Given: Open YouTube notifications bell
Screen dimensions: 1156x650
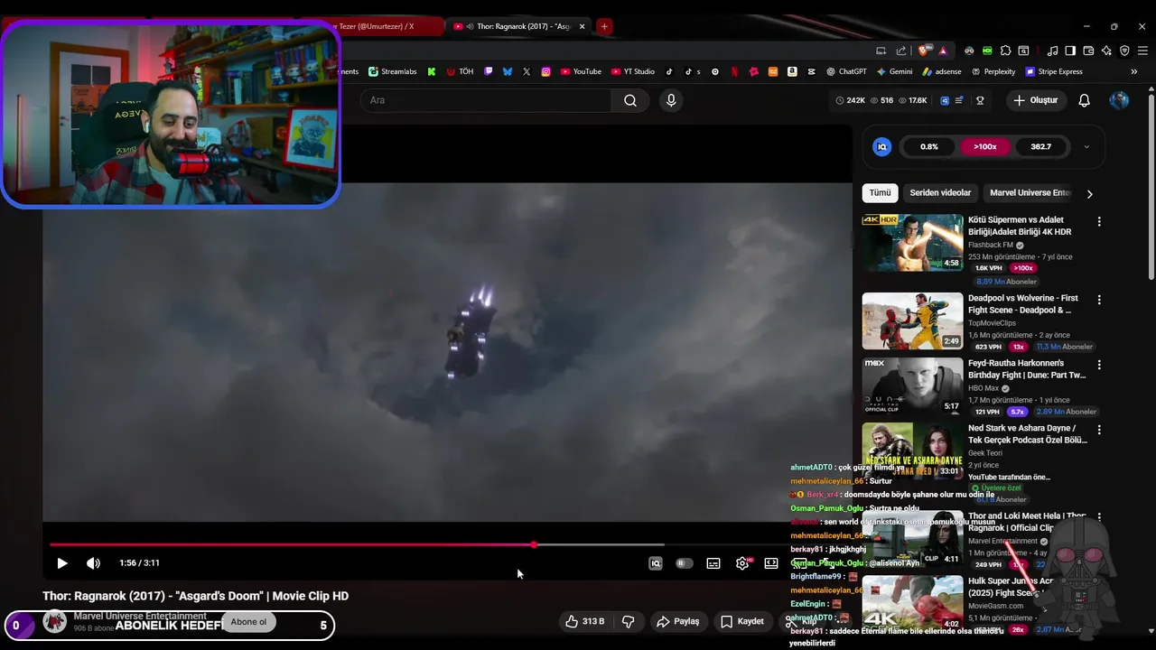Looking at the screenshot, I should (1084, 100).
